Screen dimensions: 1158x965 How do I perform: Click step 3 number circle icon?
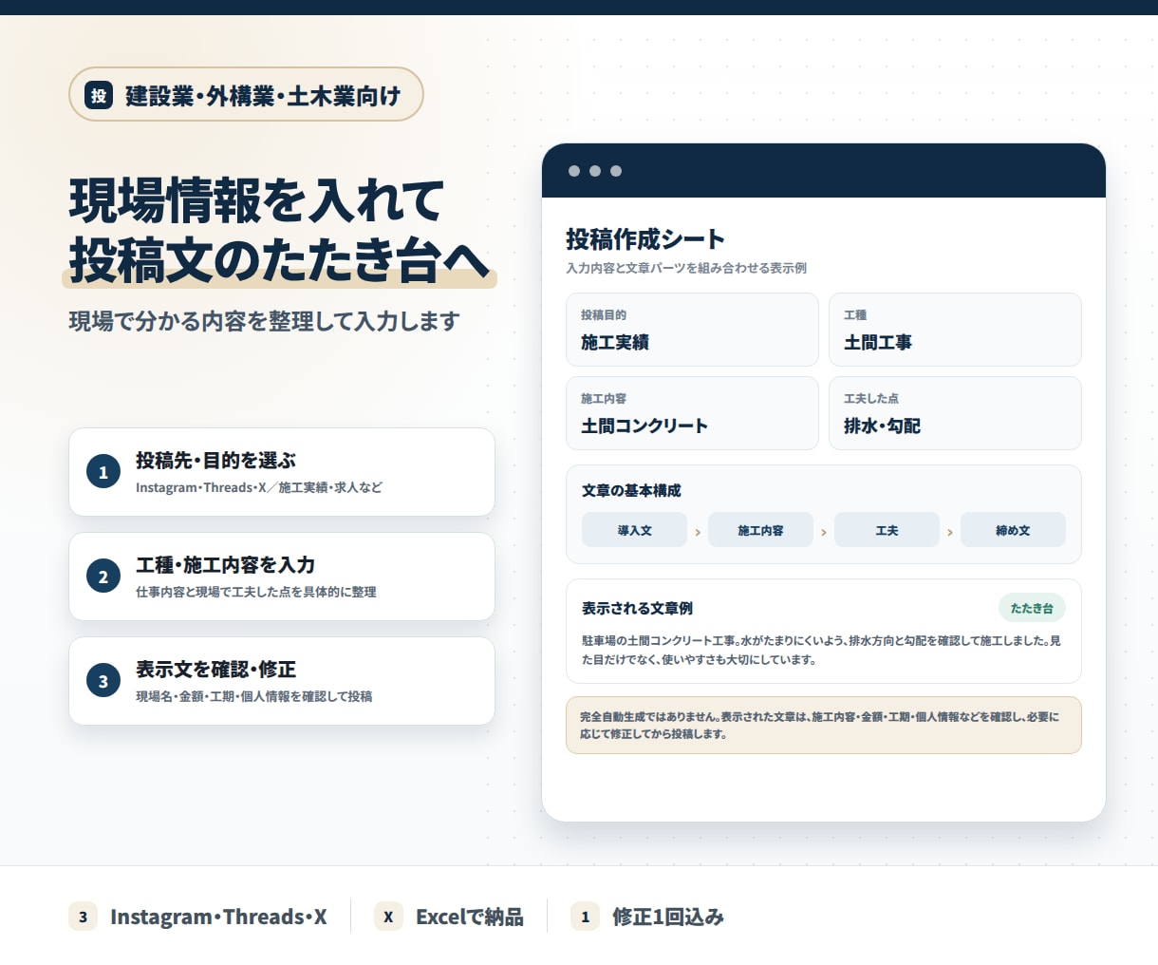click(x=103, y=681)
